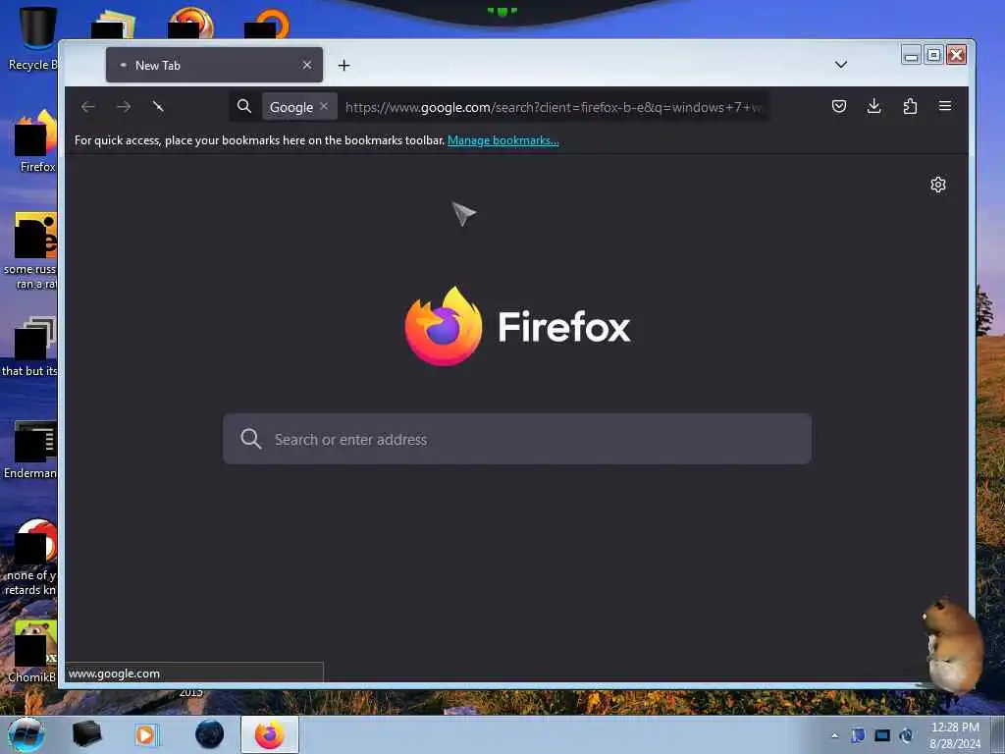Screen dimensions: 1005x754
Task: Open the dark globe taskbar icon
Action: pos(210,734)
